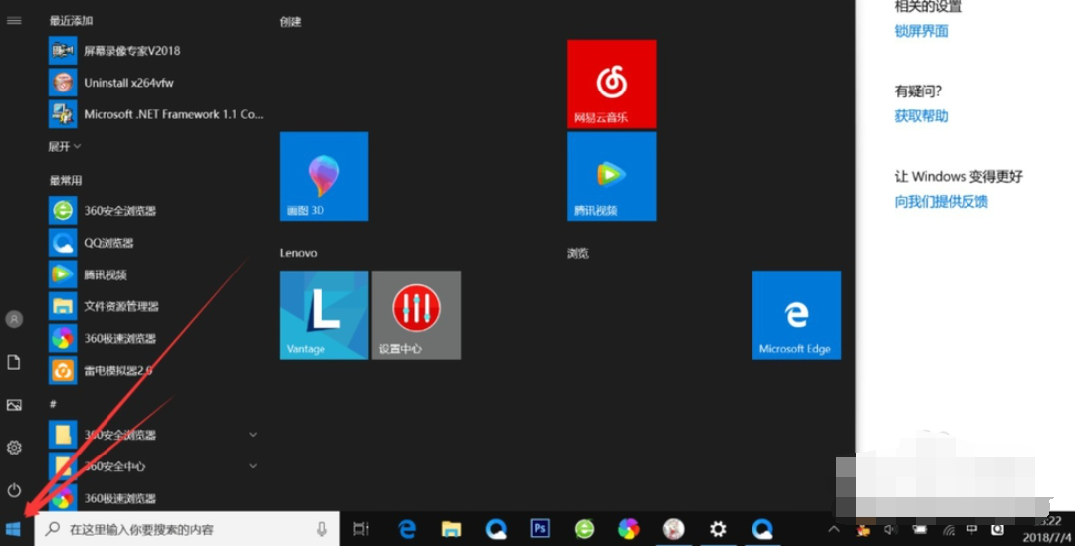Open Task View on the taskbar
The image size is (1075, 546).
361,529
